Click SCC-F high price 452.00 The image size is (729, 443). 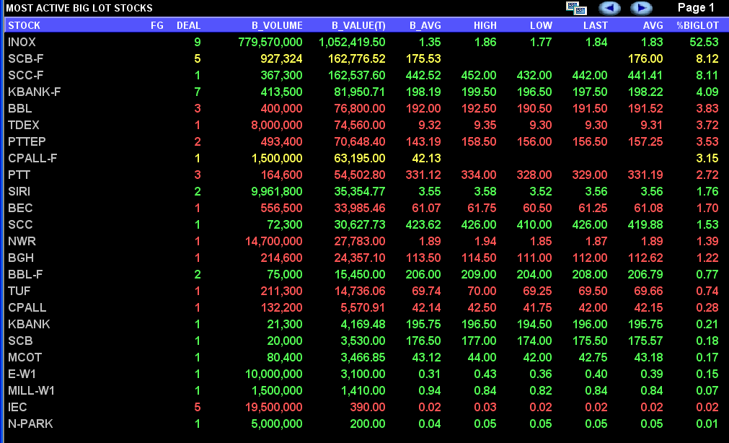tap(479, 75)
